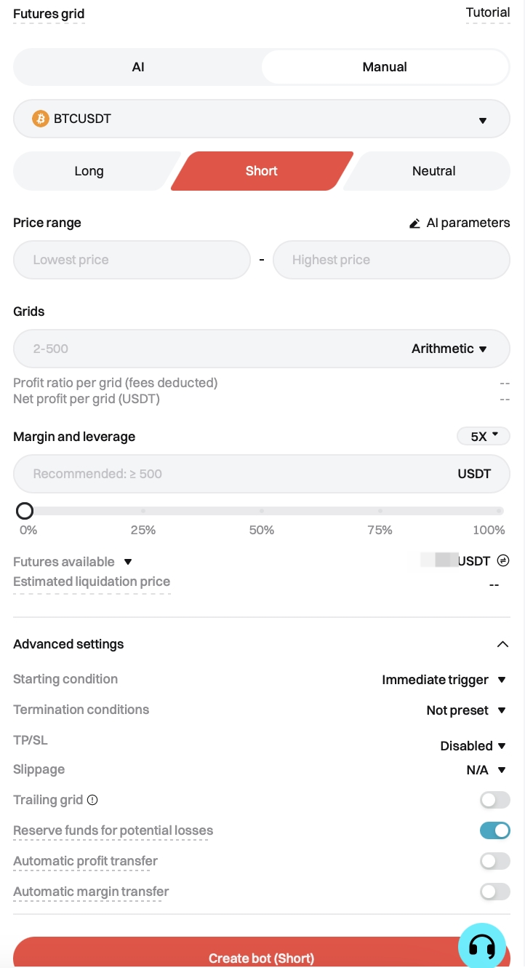Select the Long direction tab

[89, 171]
